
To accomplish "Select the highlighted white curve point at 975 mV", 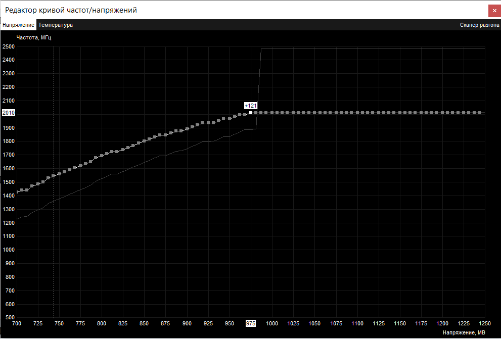I will click(251, 113).
